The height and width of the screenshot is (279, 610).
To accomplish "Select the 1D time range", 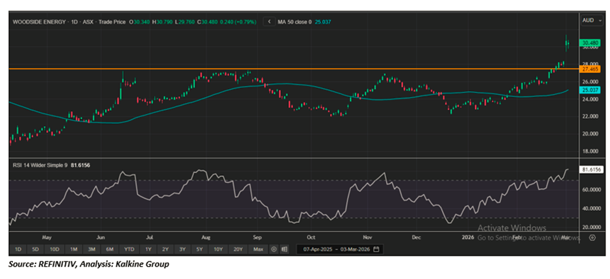I will pos(18,249).
